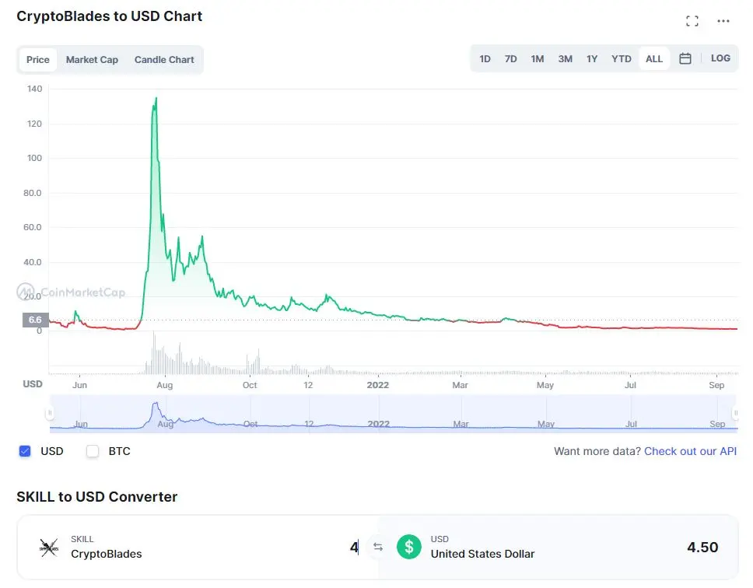Click the 2022 label in the range navigator

click(x=378, y=424)
